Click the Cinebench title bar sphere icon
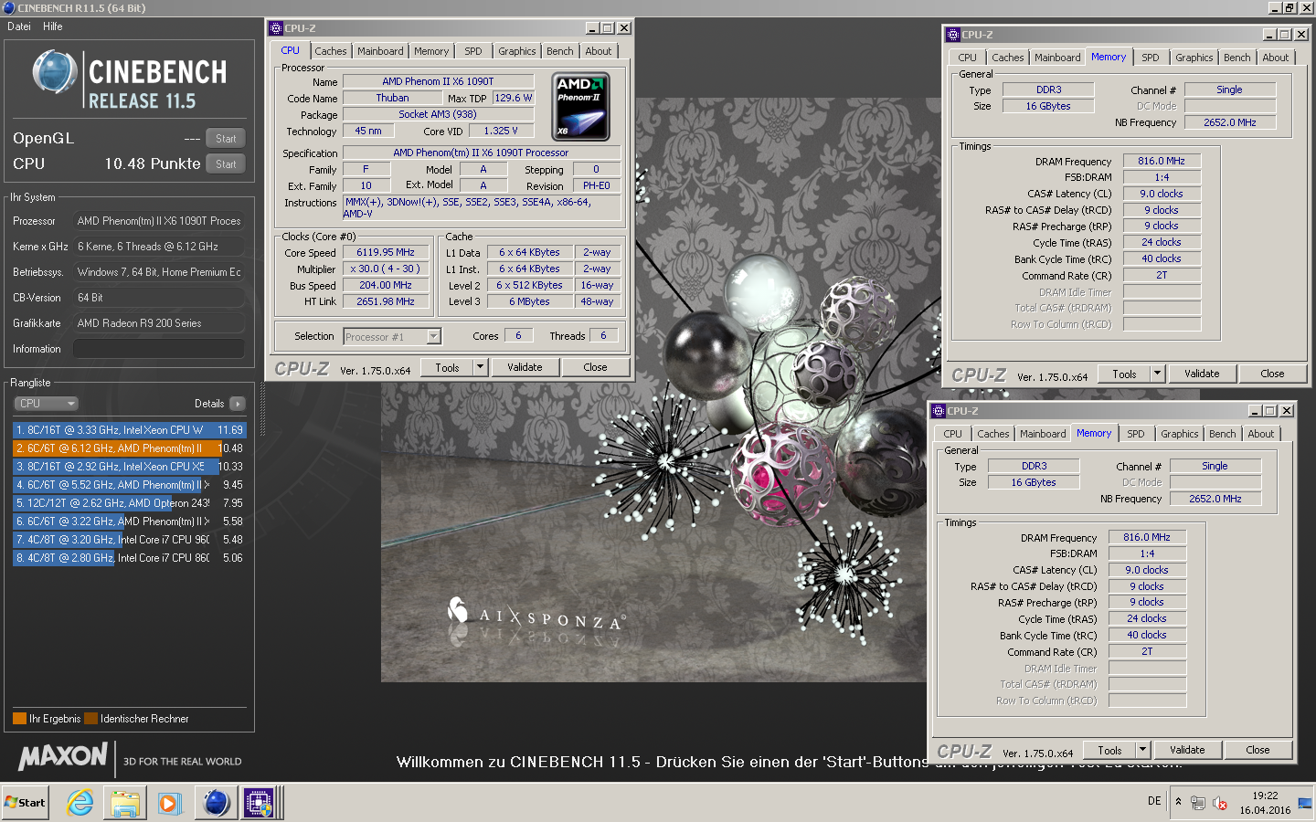 pos(9,7)
